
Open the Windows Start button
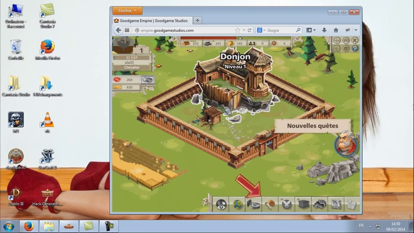pos(9,226)
